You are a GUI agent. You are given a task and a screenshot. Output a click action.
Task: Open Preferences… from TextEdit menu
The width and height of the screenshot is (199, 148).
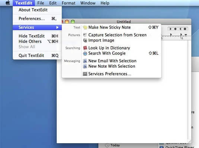click(x=37, y=18)
